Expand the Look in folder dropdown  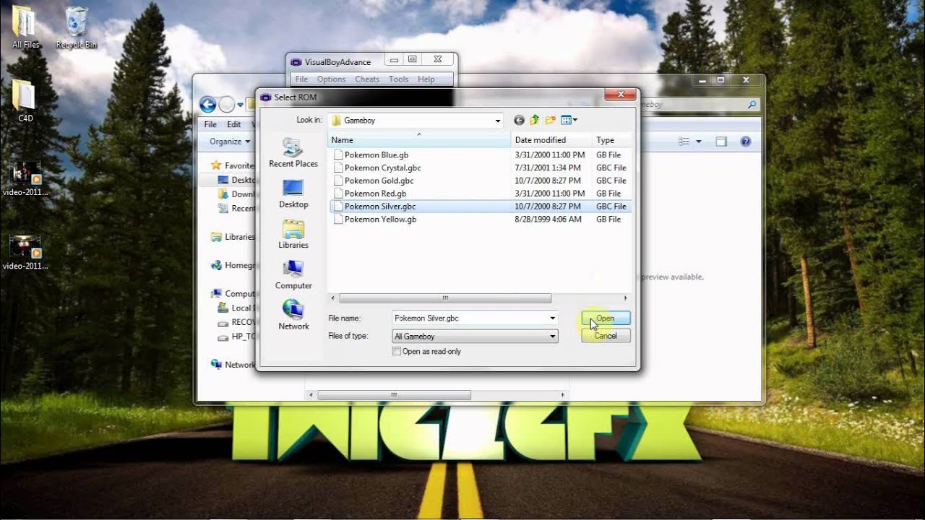coord(498,121)
